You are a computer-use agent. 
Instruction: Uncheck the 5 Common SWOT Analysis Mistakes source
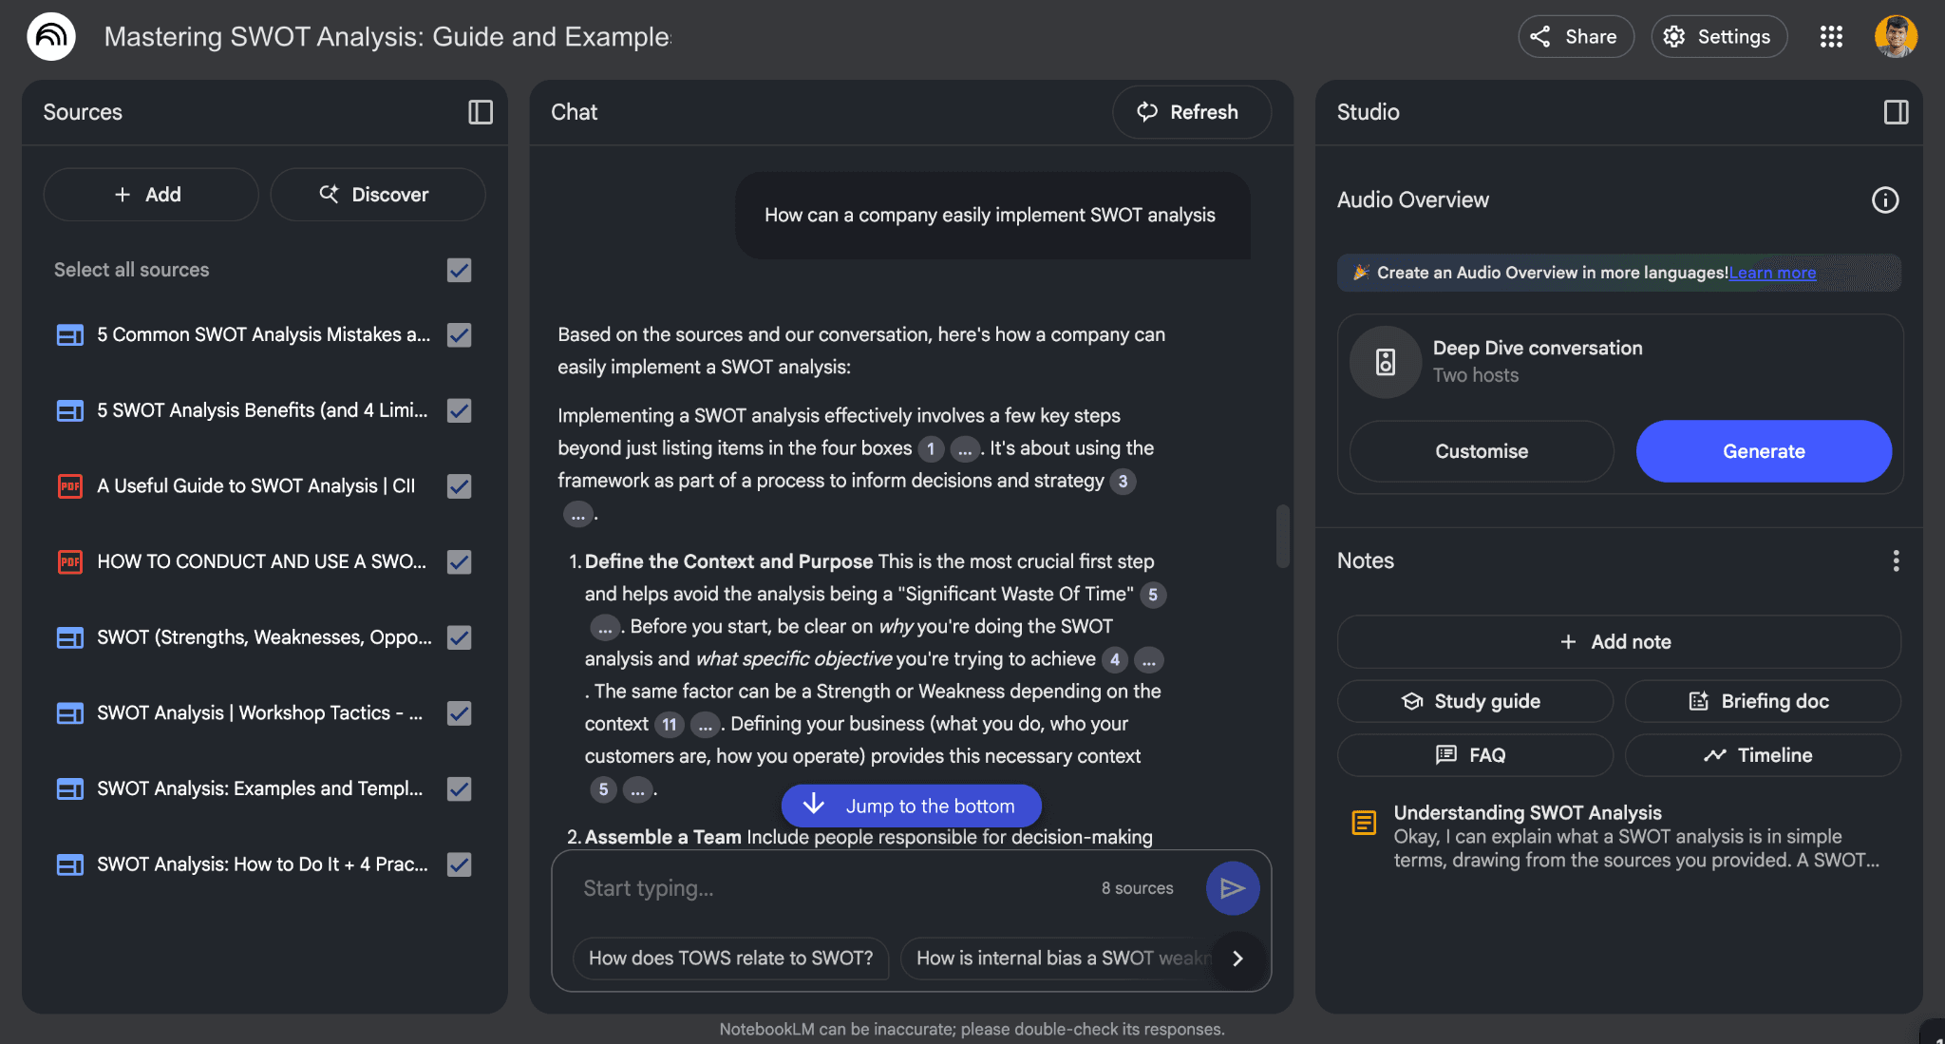click(x=459, y=334)
